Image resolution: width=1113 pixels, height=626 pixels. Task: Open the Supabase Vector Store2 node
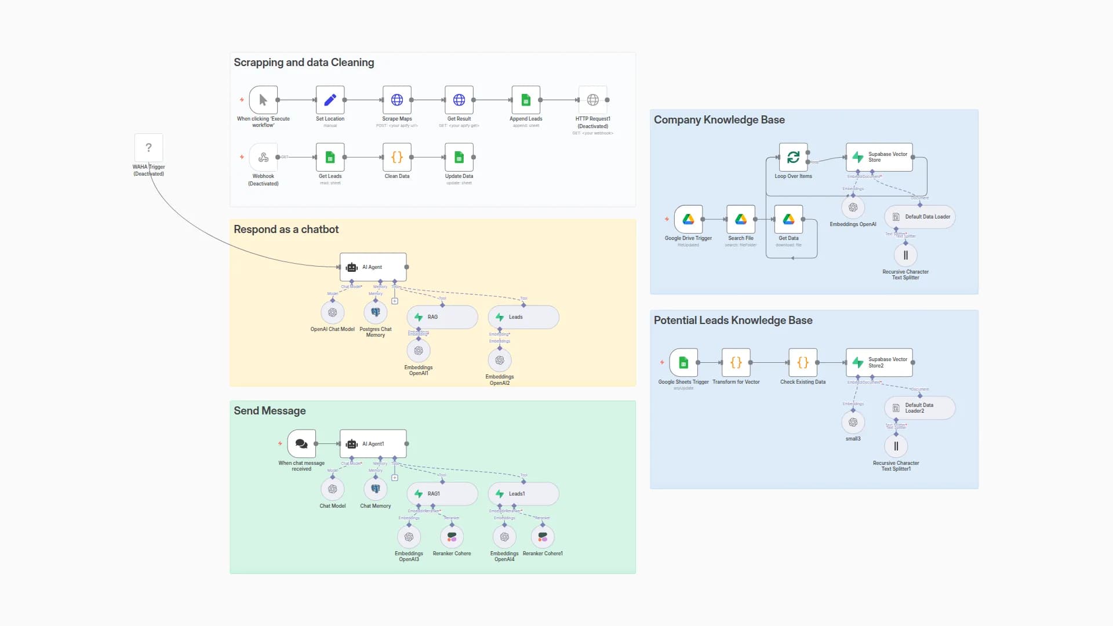[x=879, y=362]
